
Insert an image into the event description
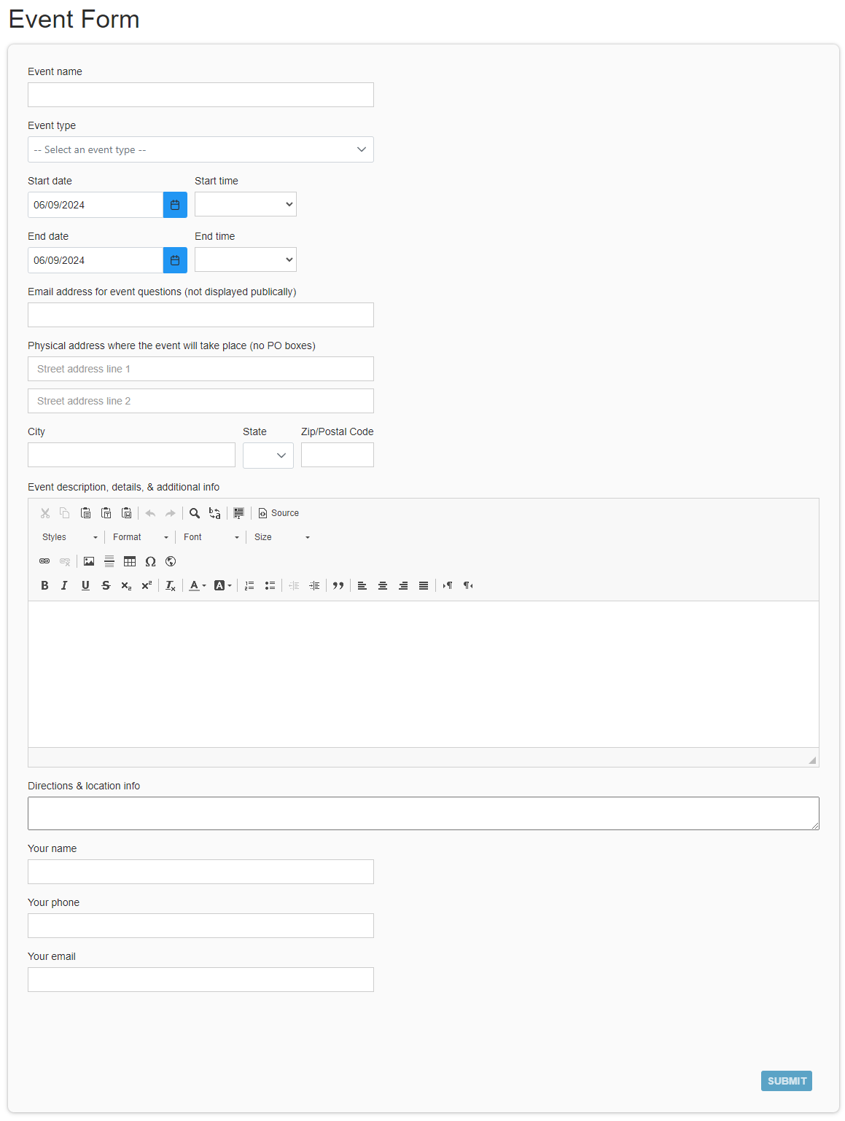(x=89, y=561)
